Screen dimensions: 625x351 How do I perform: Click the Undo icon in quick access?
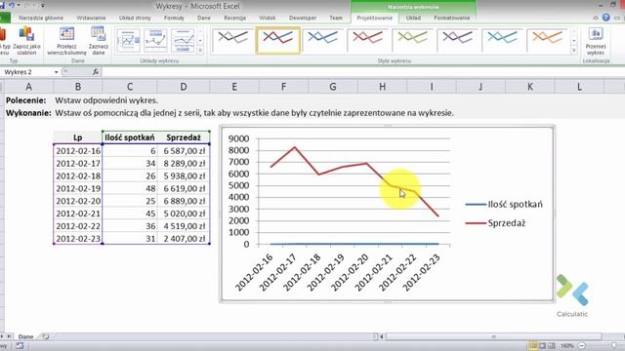click(x=12, y=5)
